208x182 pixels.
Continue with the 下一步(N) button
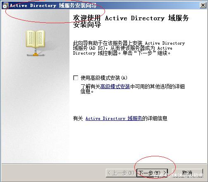coord(152,173)
